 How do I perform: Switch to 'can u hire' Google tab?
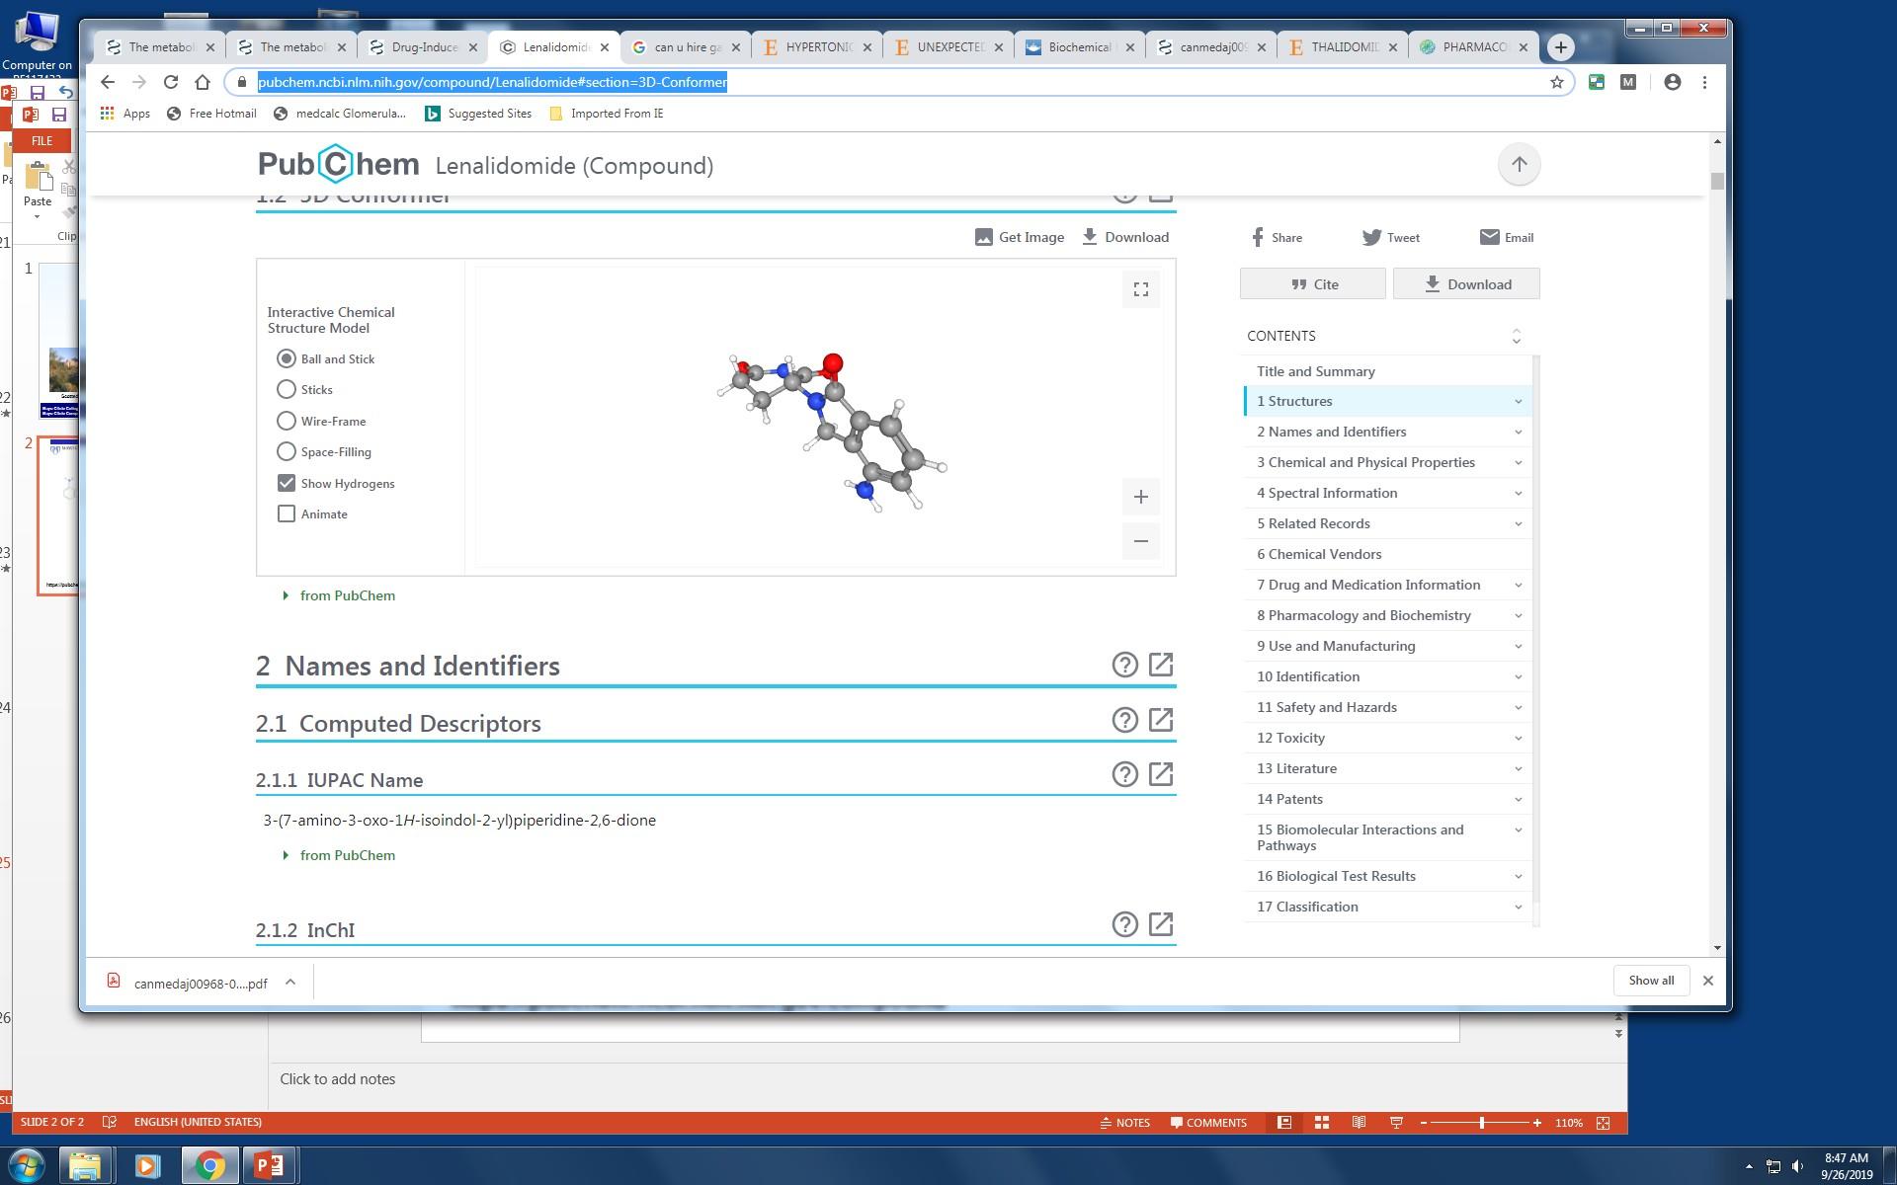[686, 46]
